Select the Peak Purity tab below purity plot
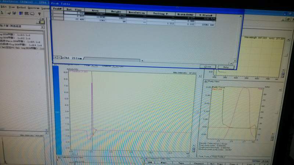This screenshot has height=165, width=294. point(204,157)
